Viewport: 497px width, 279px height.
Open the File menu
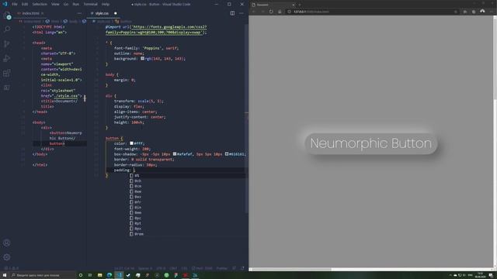click(x=15, y=5)
